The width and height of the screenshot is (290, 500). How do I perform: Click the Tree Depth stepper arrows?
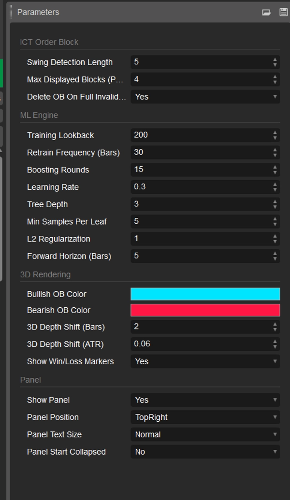point(275,204)
